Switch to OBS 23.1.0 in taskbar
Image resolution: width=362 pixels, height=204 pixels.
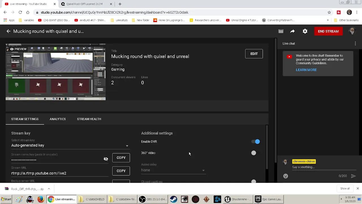[x=153, y=199]
